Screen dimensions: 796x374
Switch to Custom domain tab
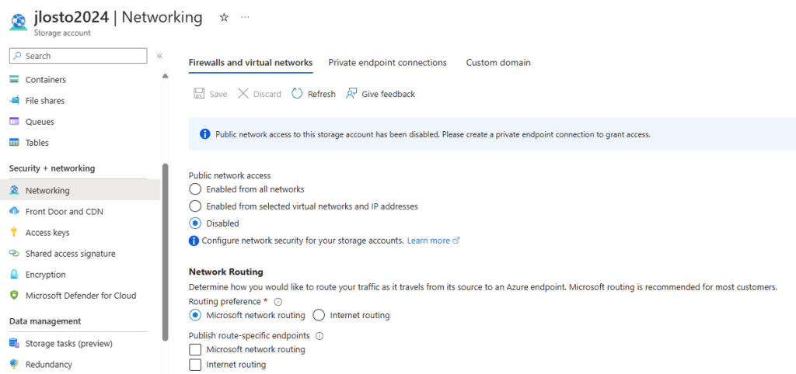[498, 63]
